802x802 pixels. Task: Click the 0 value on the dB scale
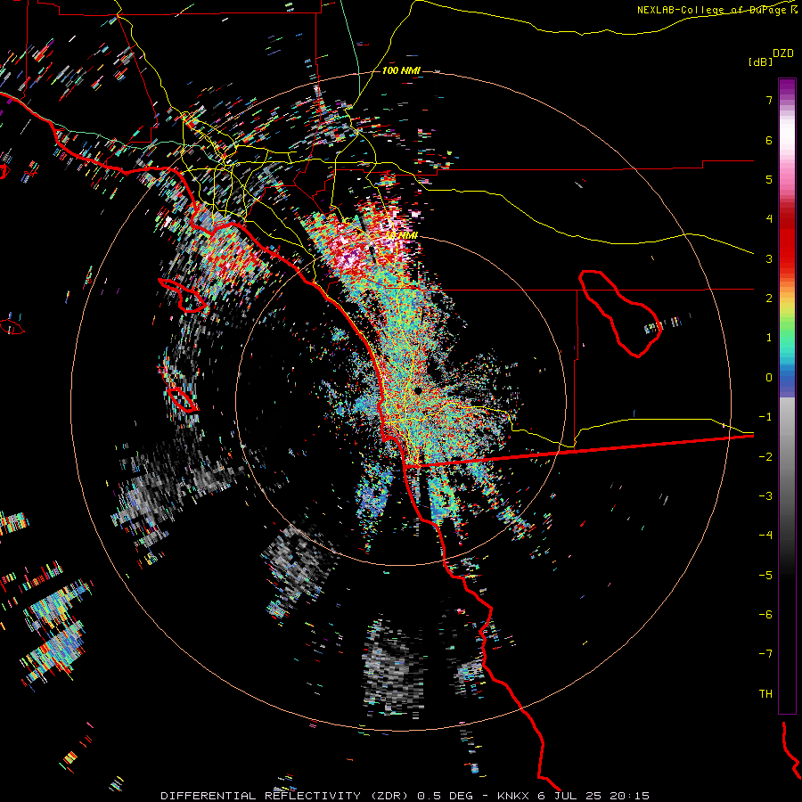point(769,378)
